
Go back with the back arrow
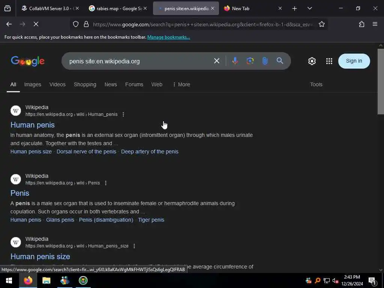[9, 24]
